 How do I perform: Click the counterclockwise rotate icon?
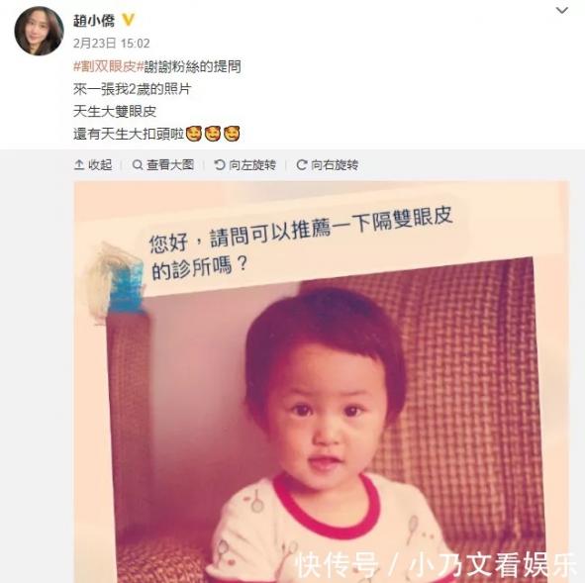point(220,165)
